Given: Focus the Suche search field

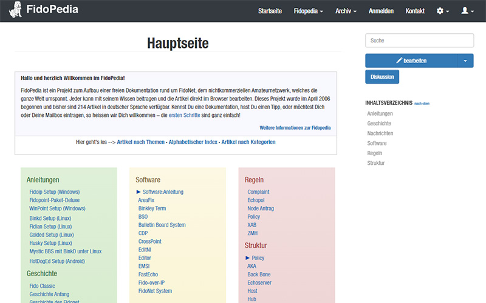Looking at the screenshot, I should click(x=419, y=41).
